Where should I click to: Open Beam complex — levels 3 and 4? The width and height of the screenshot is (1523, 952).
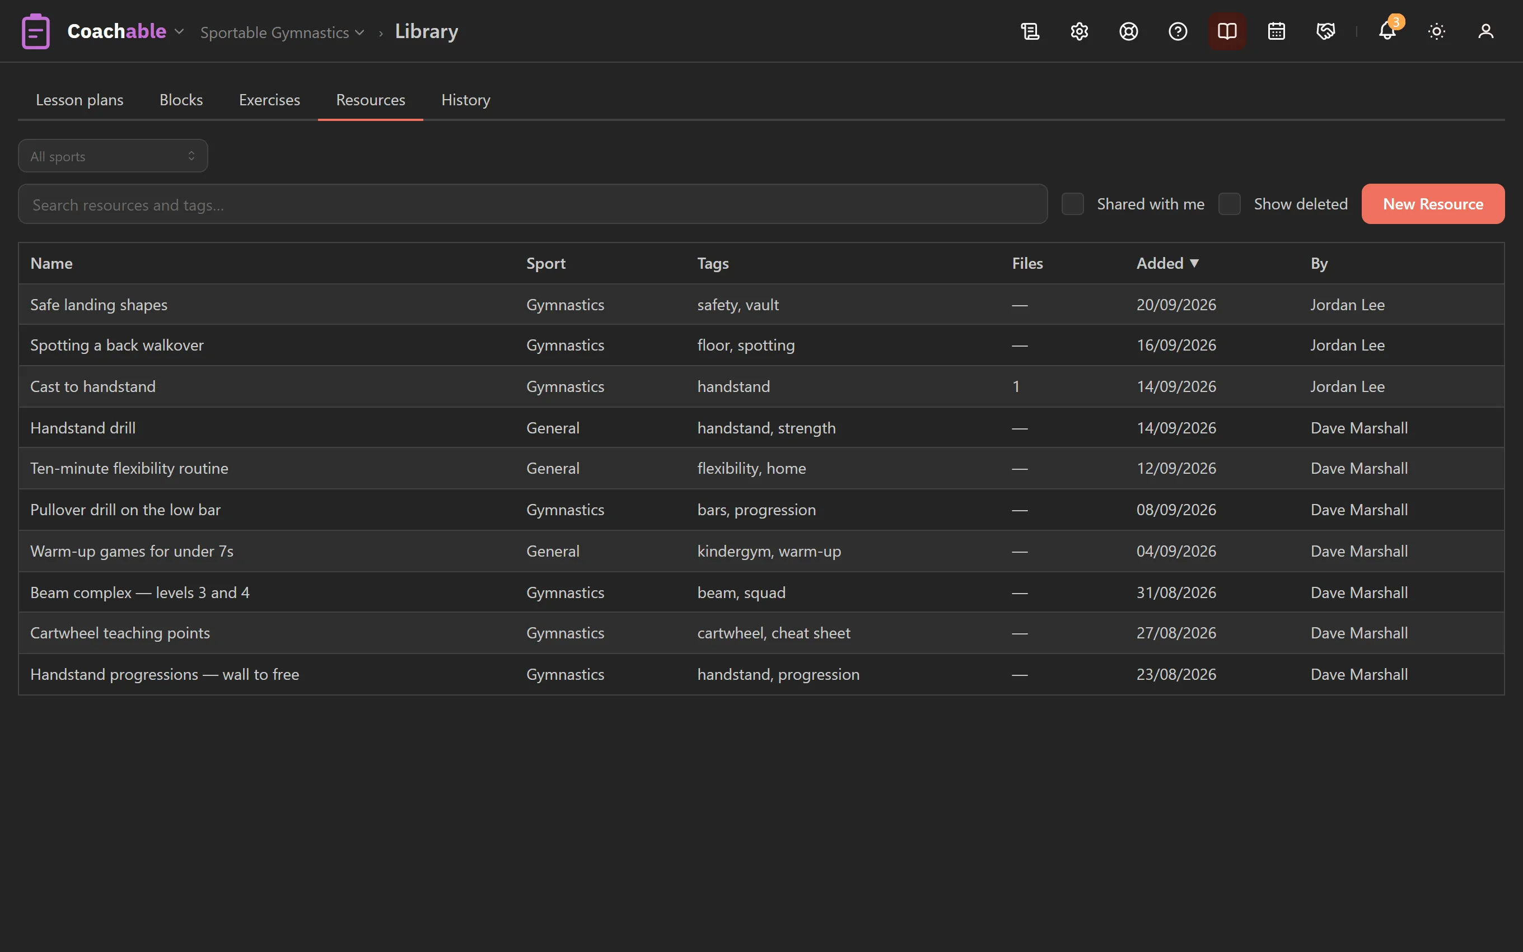coord(761,592)
